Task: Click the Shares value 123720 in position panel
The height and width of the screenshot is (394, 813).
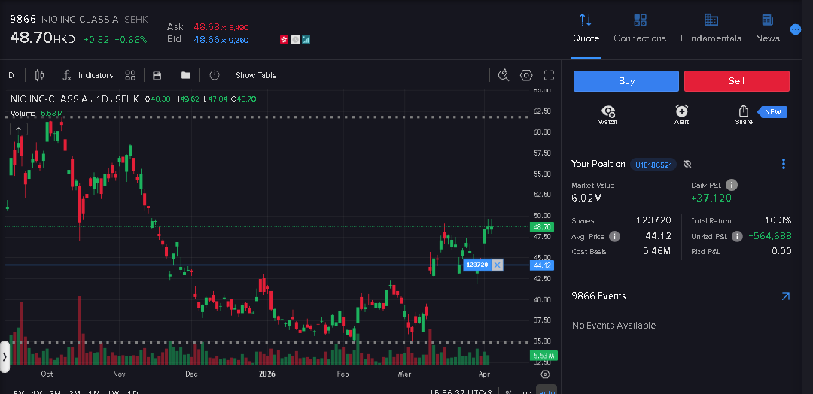Action: (654, 220)
